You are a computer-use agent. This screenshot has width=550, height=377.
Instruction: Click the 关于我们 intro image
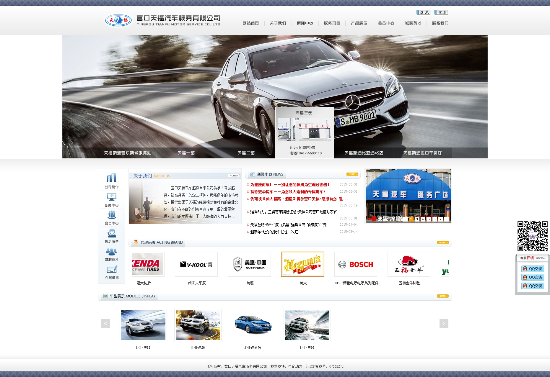pos(145,201)
